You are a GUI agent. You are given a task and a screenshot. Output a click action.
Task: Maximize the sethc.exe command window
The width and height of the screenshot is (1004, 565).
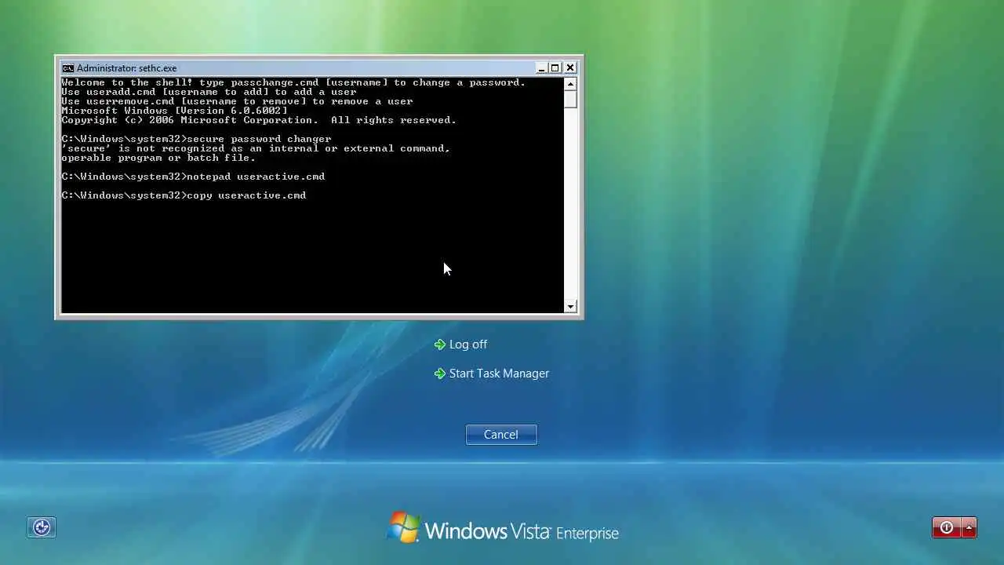tap(555, 68)
